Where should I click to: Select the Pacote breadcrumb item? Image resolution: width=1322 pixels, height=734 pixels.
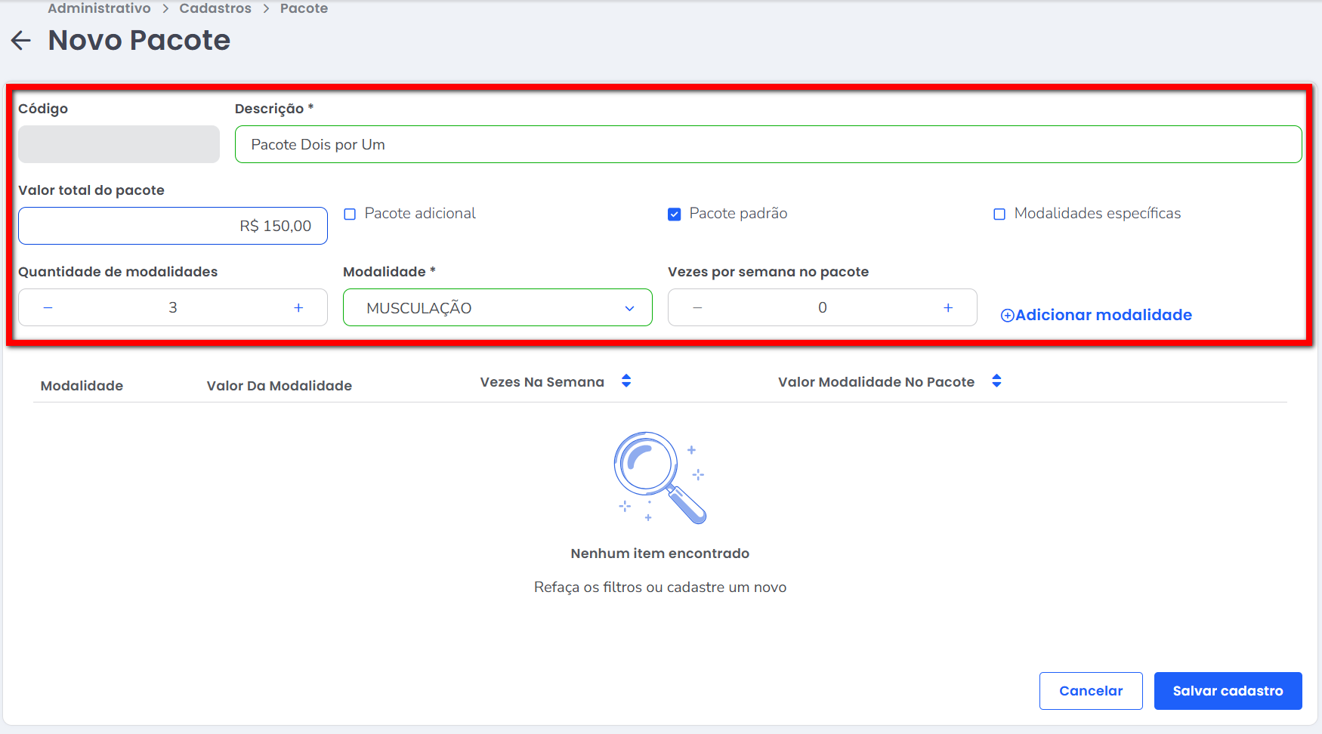coord(304,8)
